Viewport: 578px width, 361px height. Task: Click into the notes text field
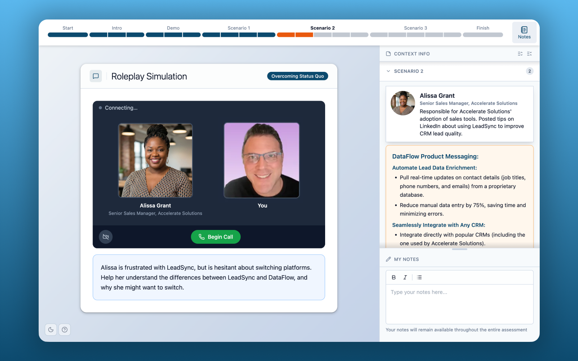coord(460,304)
